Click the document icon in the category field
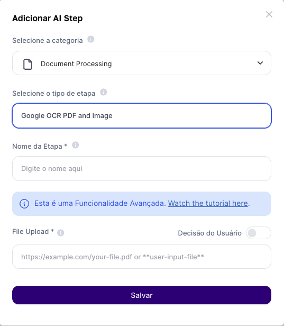Viewport: 284px width, 326px height. point(28,64)
